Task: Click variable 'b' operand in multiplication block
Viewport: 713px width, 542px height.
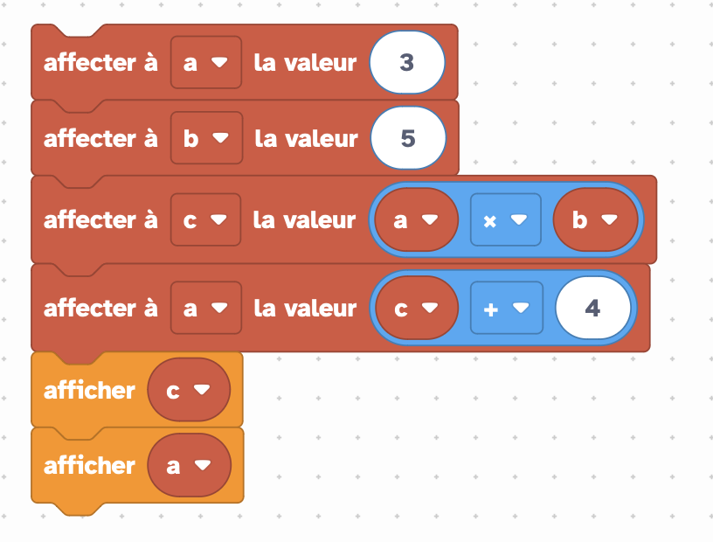Action: (596, 219)
